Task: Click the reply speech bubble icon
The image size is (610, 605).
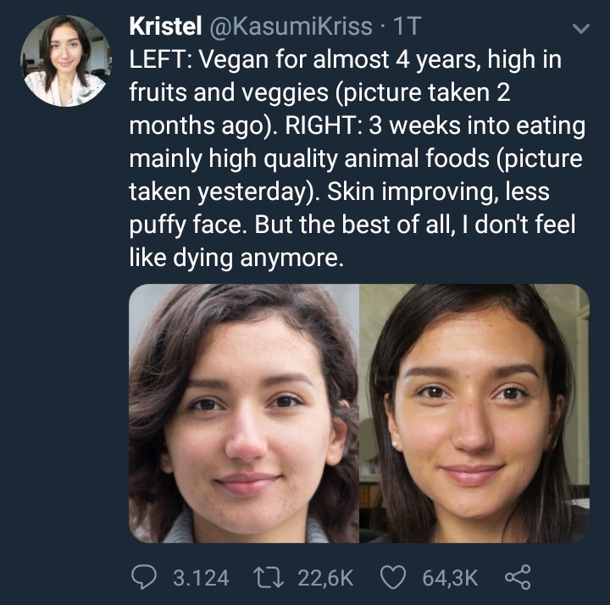Action: [x=146, y=577]
